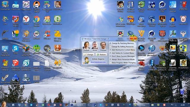Switch to Recording taskbar window
Screen dimensions: 190x107
click(x=141, y=105)
